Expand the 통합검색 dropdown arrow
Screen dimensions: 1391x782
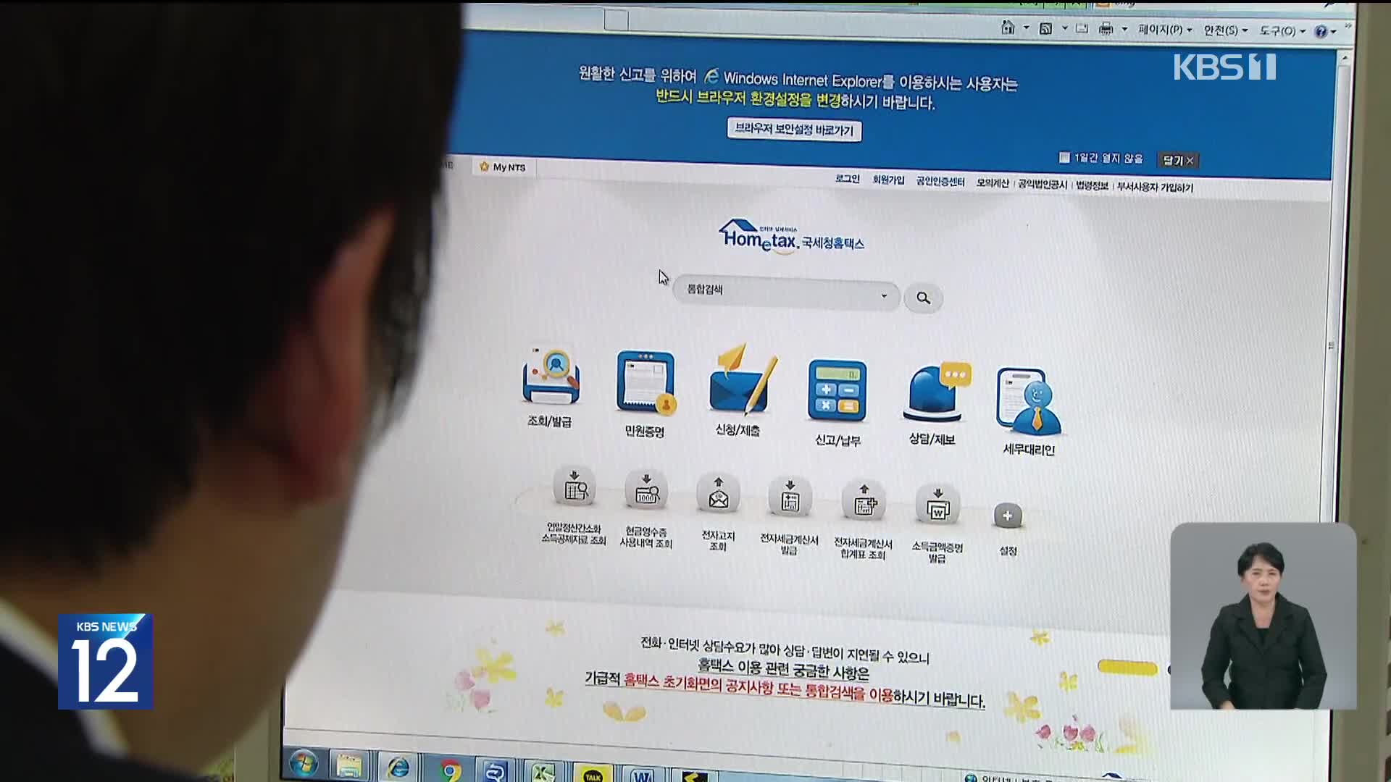(884, 296)
